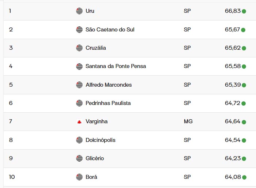256x188 pixels.
Task: Click the green status dot for Uru
Action: [244, 11]
